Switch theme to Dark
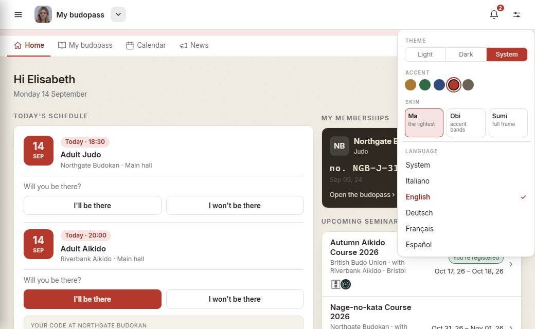 tap(466, 54)
